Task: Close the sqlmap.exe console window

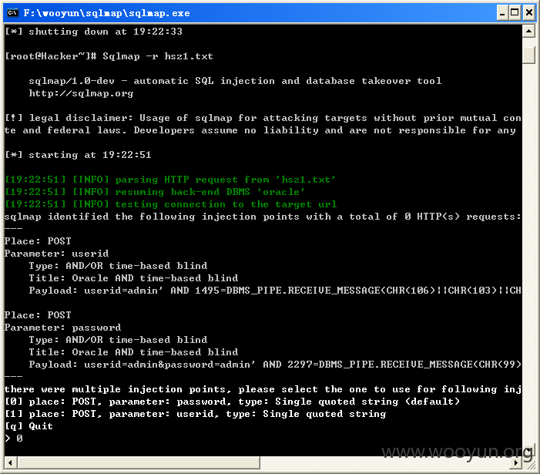Action: click(529, 13)
